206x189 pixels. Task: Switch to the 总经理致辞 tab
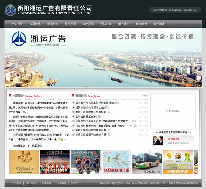19,146
